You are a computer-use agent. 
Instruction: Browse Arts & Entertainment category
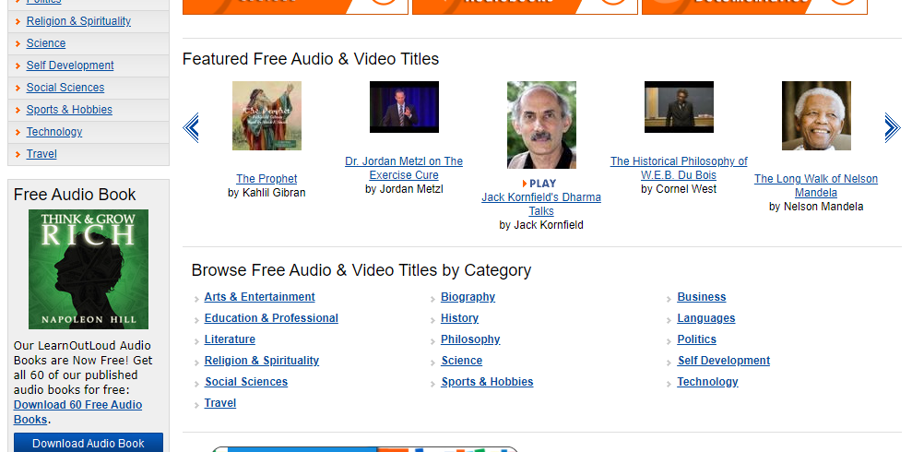[x=259, y=297]
